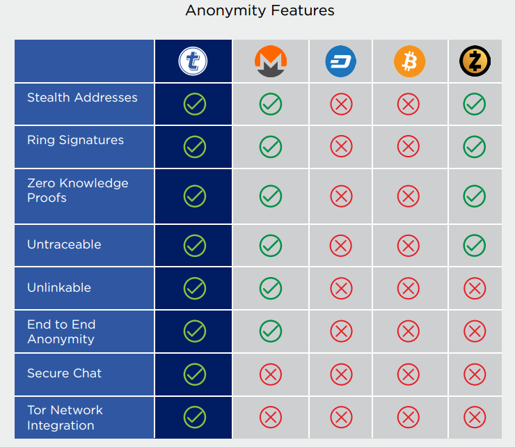Click the Dash logo icon
The image size is (515, 447).
pyautogui.click(x=341, y=61)
